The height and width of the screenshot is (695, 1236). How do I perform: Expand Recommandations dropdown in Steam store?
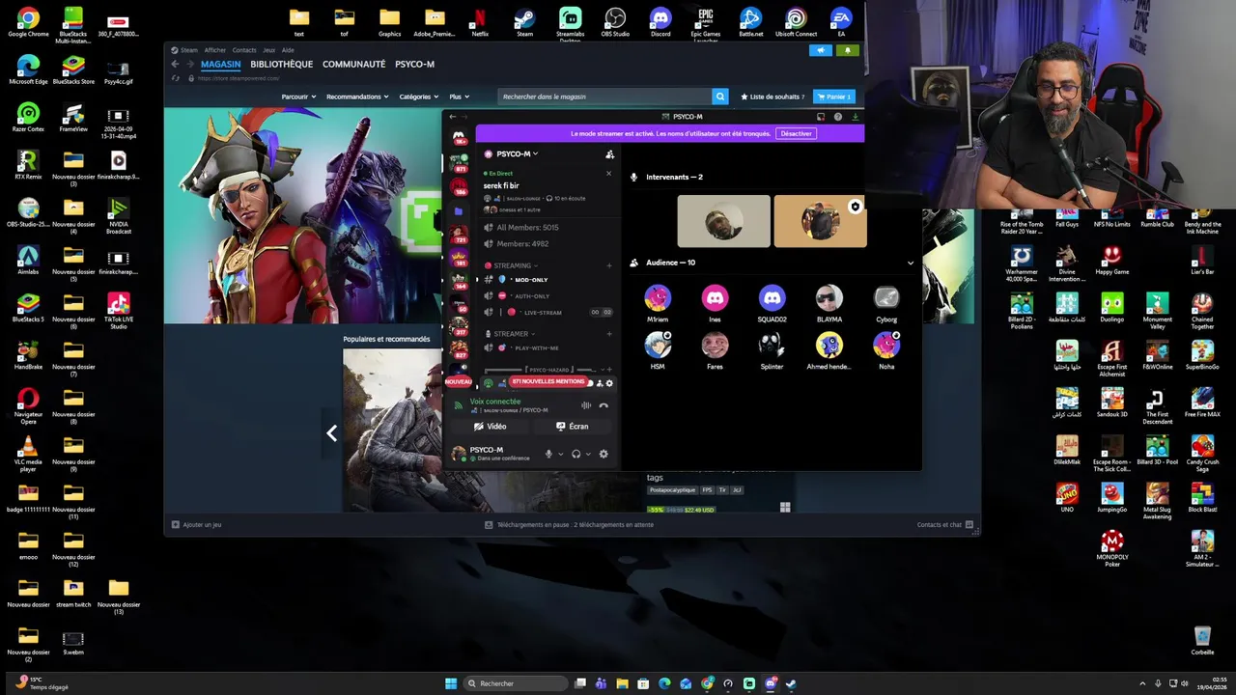pos(357,97)
